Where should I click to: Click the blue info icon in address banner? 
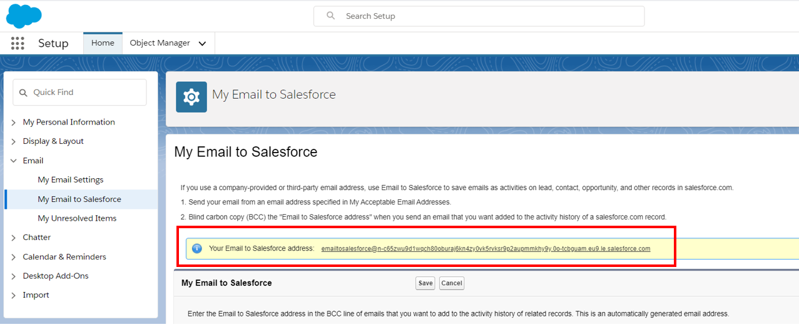(197, 248)
